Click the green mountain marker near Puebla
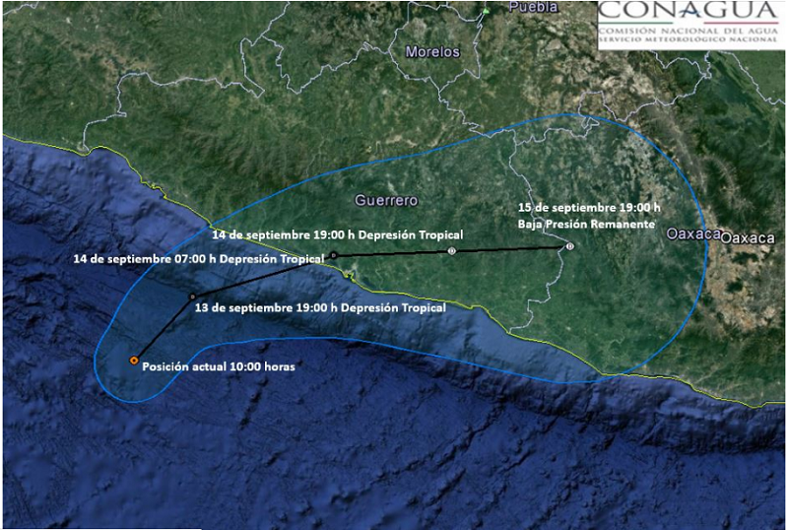 (486, 11)
